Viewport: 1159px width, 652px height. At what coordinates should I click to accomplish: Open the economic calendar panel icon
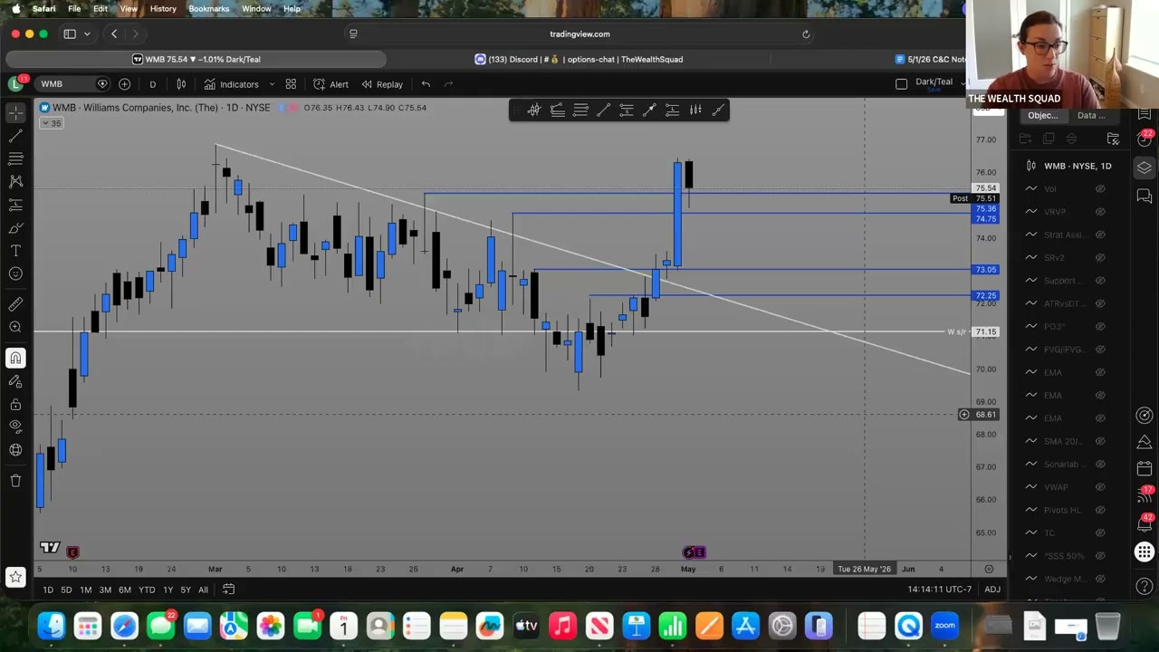click(x=1145, y=468)
